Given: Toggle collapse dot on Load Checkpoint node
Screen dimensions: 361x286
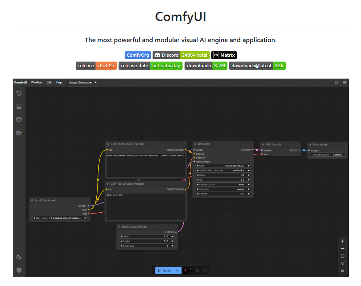Looking at the screenshot, I should pyautogui.click(x=32, y=200).
